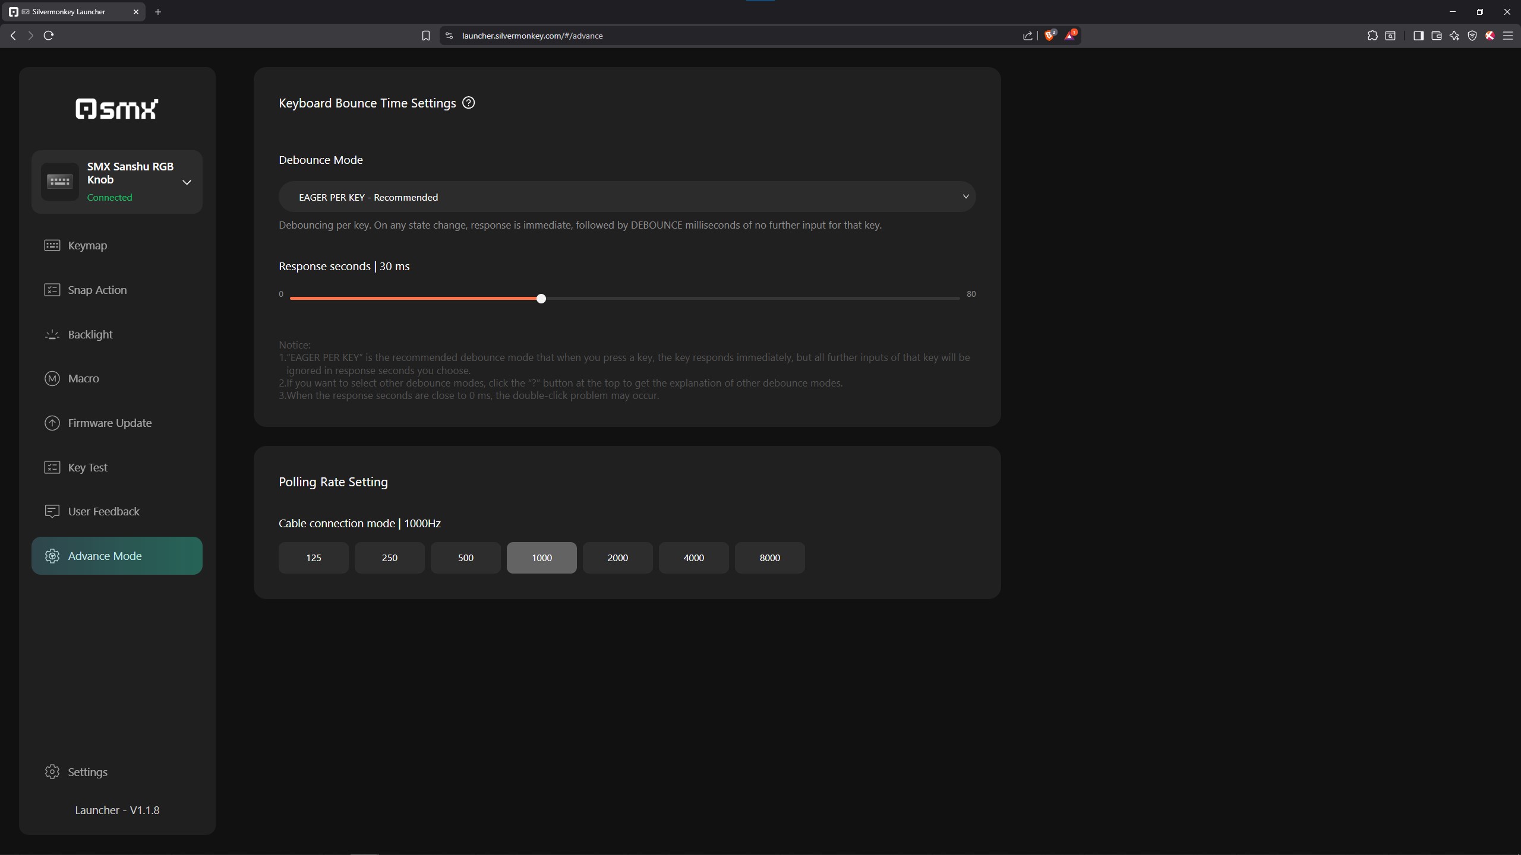Select the 2000 Hz polling rate button
Viewport: 1521px width, 855px height.
pos(617,558)
